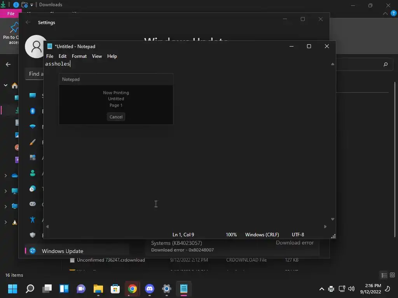Viewport: 398px width, 298px height.
Task: Open quick access toolbar dropdown arrow
Action: click(31, 5)
